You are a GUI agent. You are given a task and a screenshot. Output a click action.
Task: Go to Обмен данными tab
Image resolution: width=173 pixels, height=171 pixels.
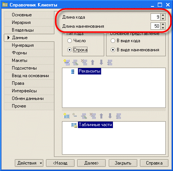29,98
